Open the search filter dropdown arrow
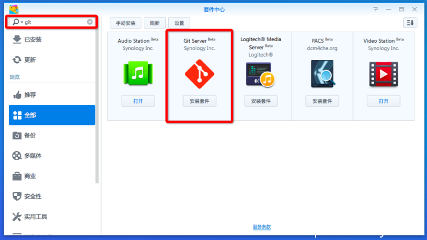The image size is (427, 240). [x=22, y=22]
